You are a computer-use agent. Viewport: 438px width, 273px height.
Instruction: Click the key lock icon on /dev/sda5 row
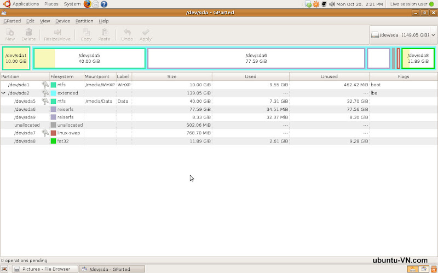click(45, 101)
